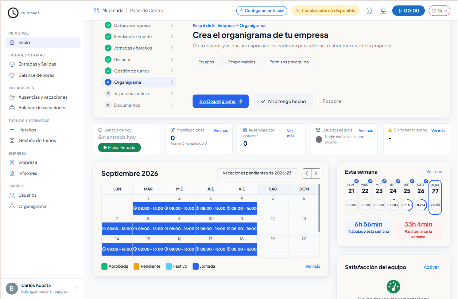Image resolution: width=458 pixels, height=299 pixels.
Task: Select the Equipos chip
Action: tap(206, 62)
